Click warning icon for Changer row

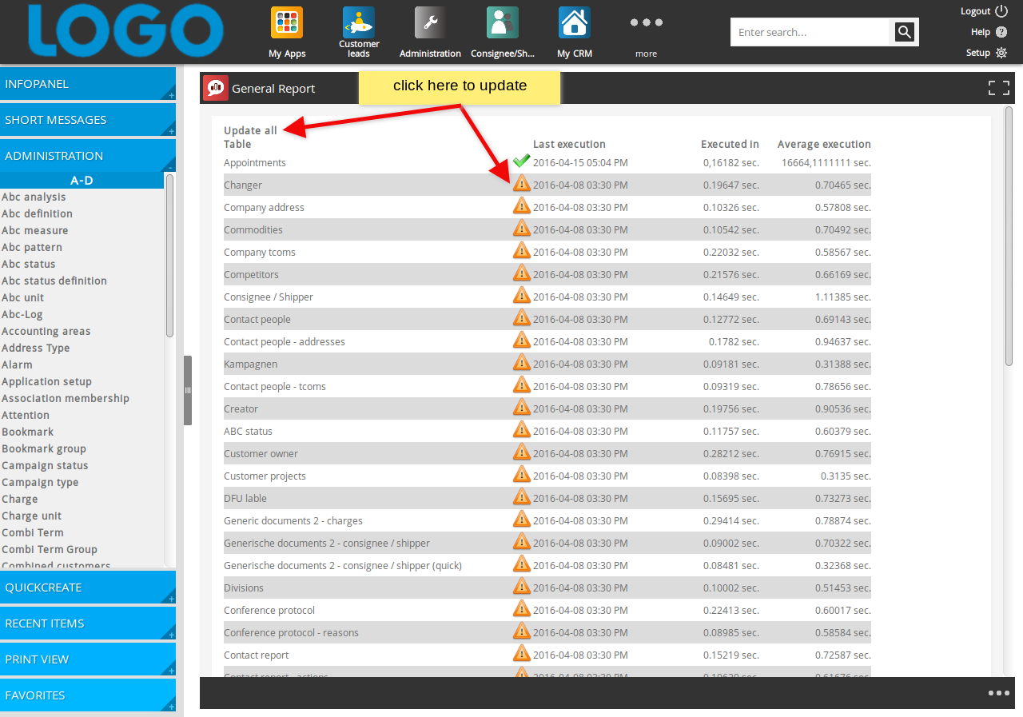tap(521, 185)
